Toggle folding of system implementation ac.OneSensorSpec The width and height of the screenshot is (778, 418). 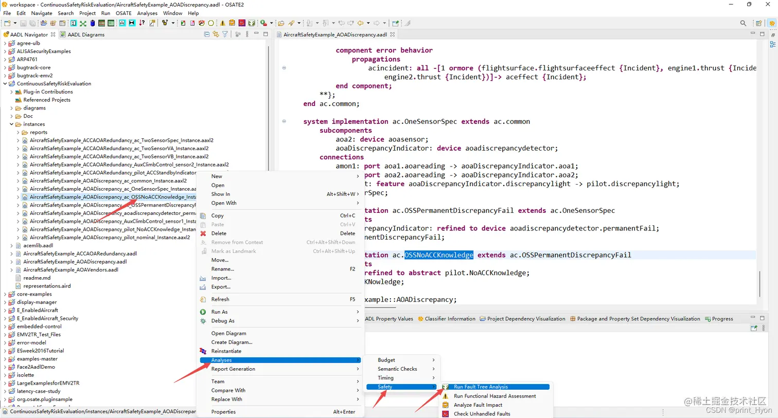[284, 121]
